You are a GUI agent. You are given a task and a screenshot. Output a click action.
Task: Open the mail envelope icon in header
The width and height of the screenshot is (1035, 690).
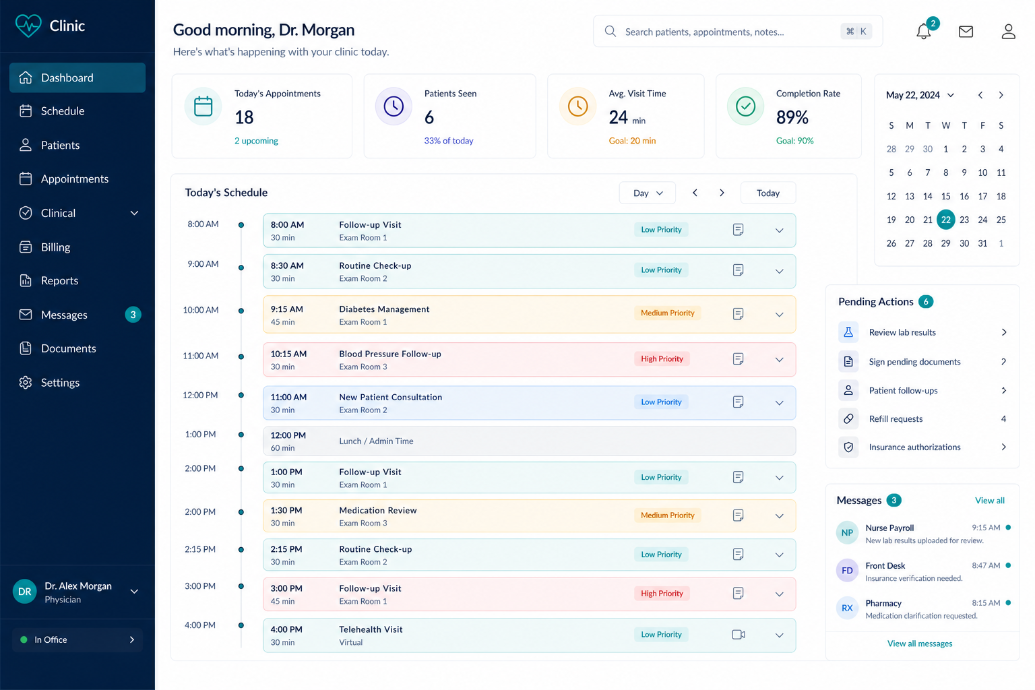tap(966, 32)
